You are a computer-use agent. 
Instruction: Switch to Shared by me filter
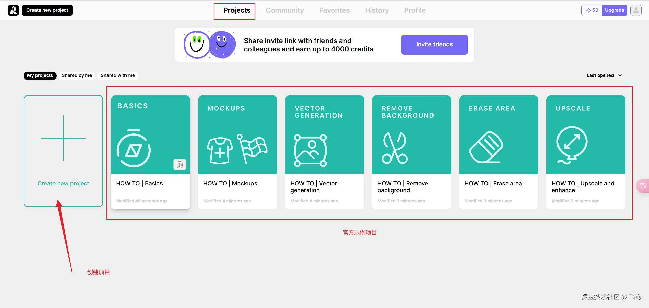77,75
